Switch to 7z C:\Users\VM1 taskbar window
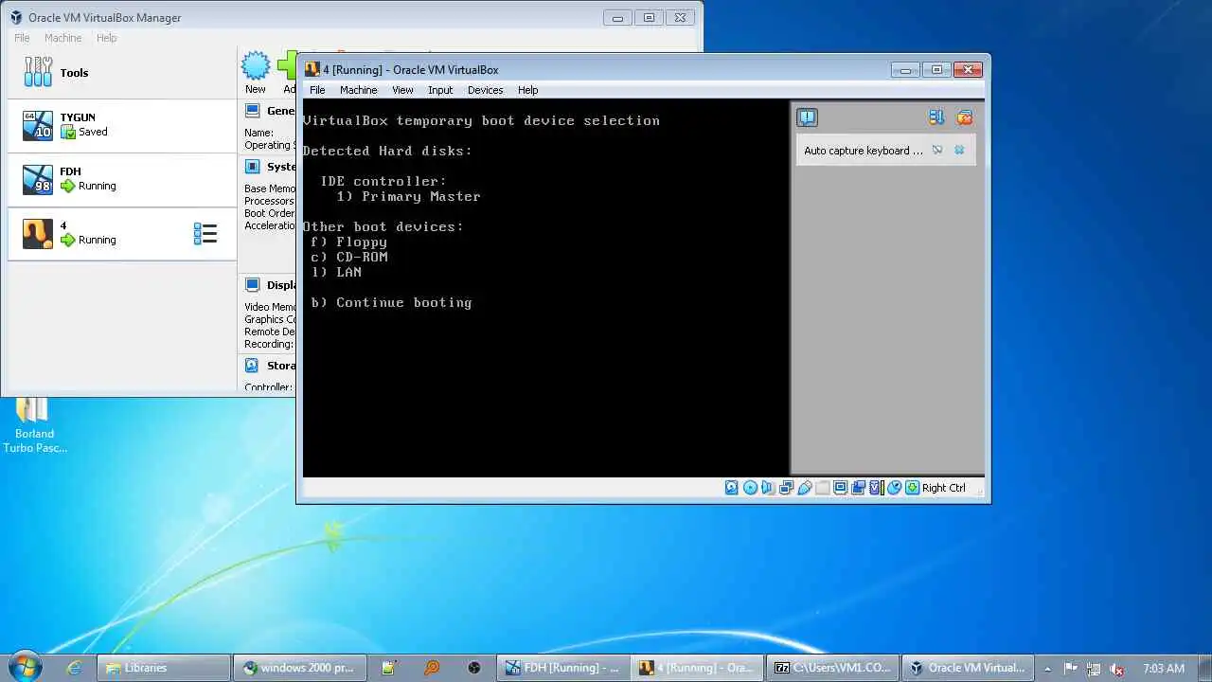This screenshot has width=1212, height=682. pyautogui.click(x=832, y=668)
